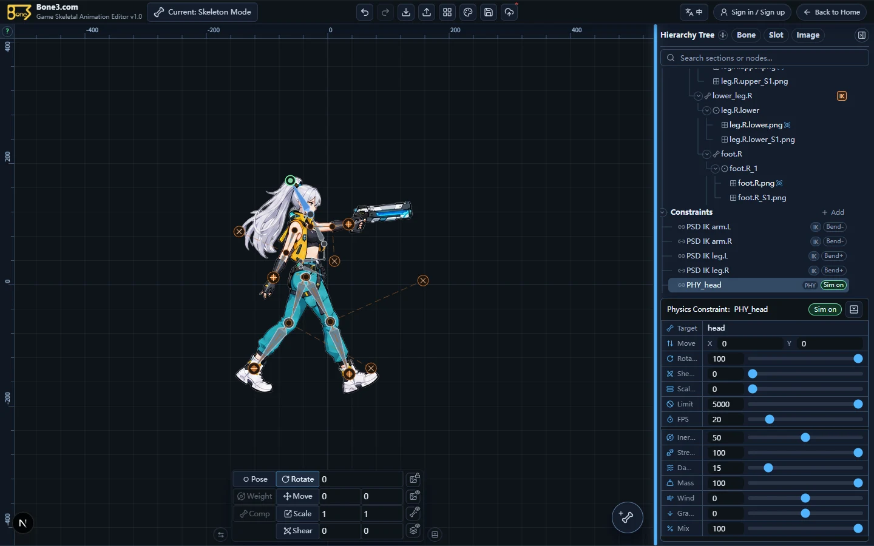Adjust the Inertia slider handle
Image resolution: width=874 pixels, height=546 pixels.
pos(805,437)
